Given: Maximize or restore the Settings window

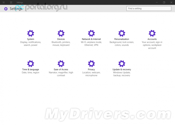Looking at the screenshot, I should pos(164,2).
